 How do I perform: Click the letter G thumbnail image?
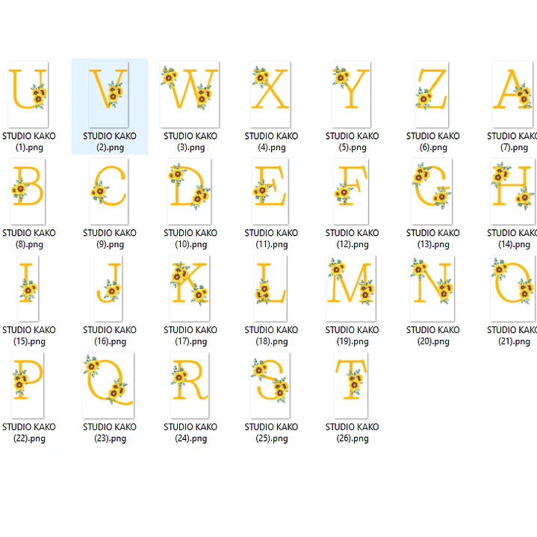pos(432,191)
